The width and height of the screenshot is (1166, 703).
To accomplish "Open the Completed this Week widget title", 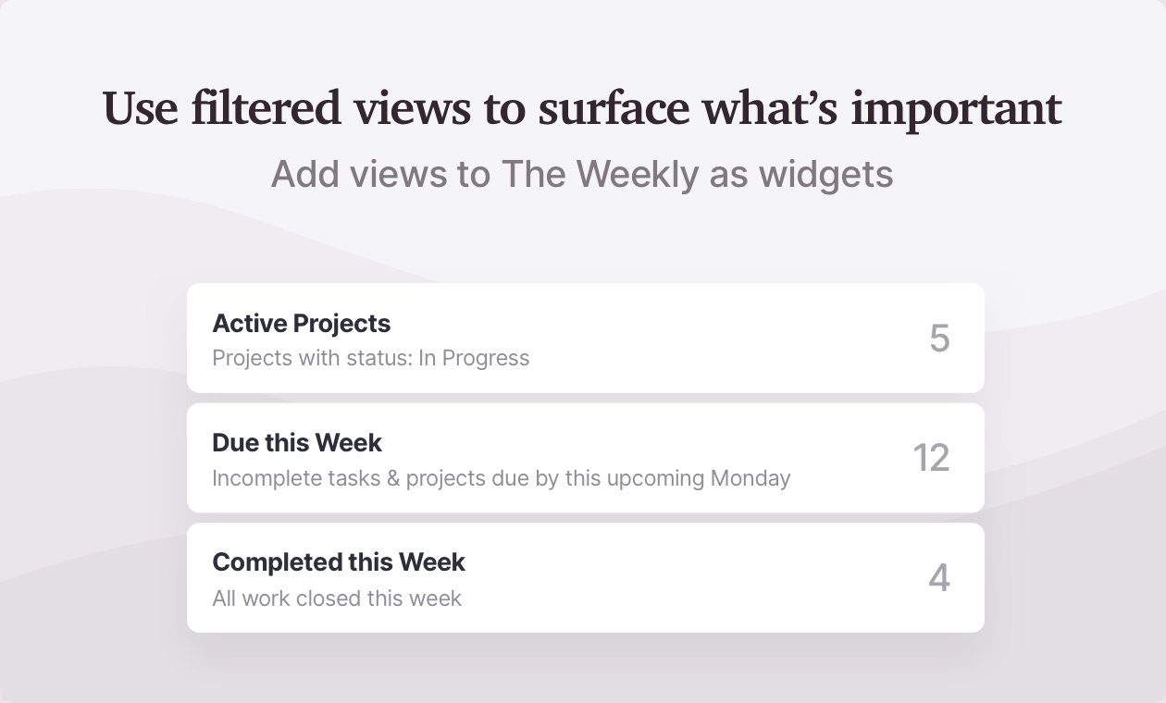I will tap(339, 562).
